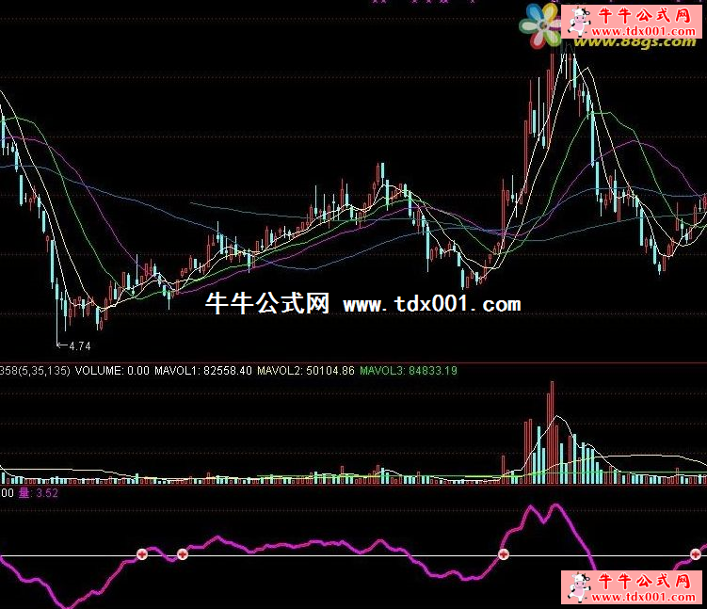Select the third red signal marker from left

(503, 554)
